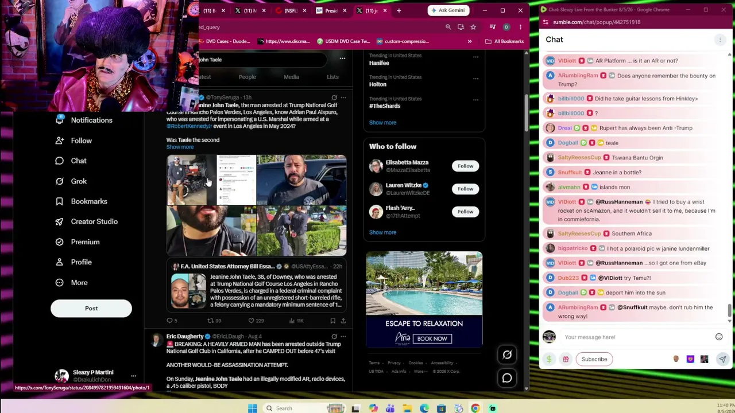735x413 pixels.
Task: Open account switcher for Sleazy P Martini
Action: (x=133, y=376)
